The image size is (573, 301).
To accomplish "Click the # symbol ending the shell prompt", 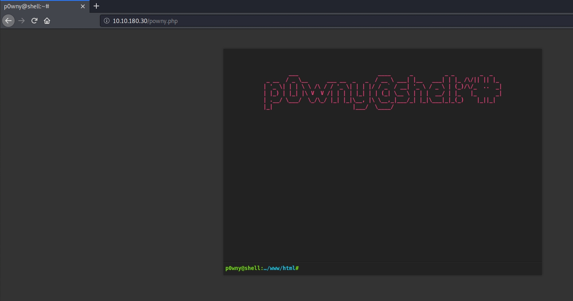I will click(297, 268).
